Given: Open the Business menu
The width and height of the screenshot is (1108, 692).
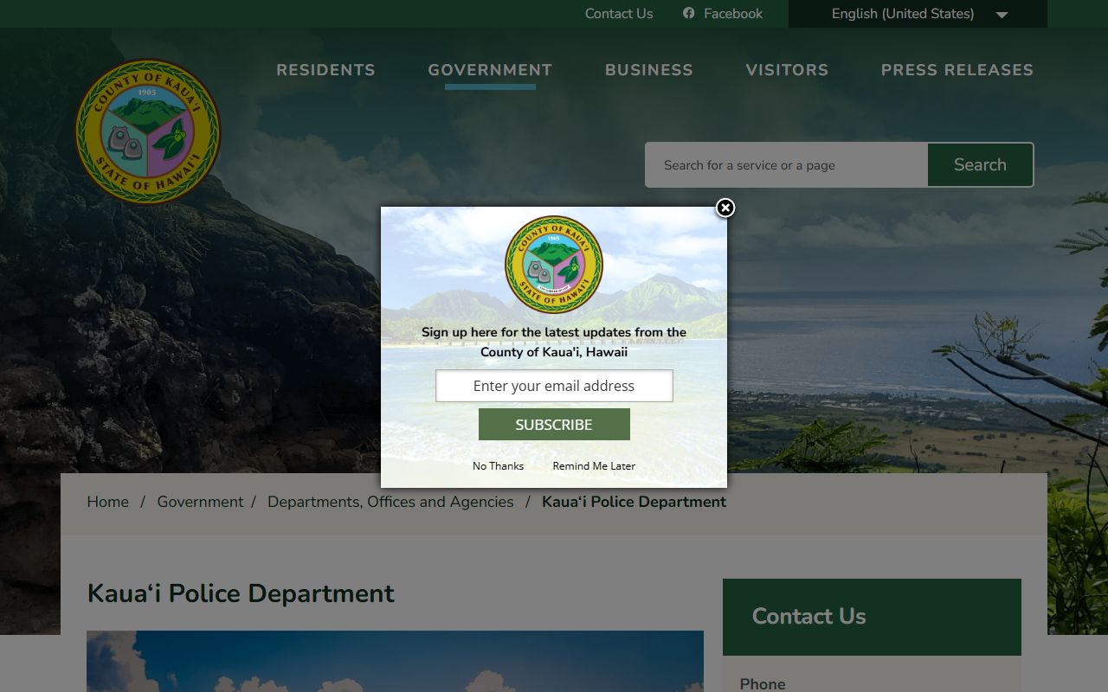Looking at the screenshot, I should (648, 70).
